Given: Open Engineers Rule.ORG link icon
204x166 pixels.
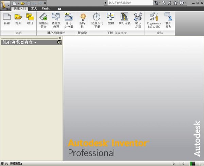Looking at the screenshot, I should 154,20.
